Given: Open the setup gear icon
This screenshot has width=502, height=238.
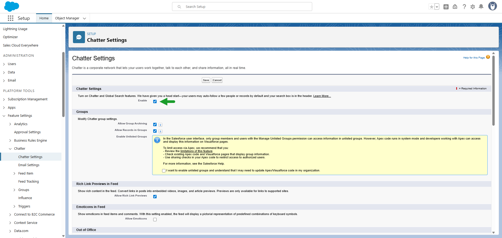Looking at the screenshot, I should (473, 7).
